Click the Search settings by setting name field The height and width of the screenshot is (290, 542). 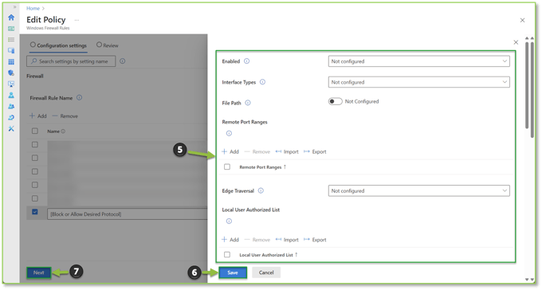pyautogui.click(x=71, y=61)
